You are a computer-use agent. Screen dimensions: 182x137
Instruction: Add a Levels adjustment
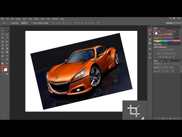coord(163,50)
